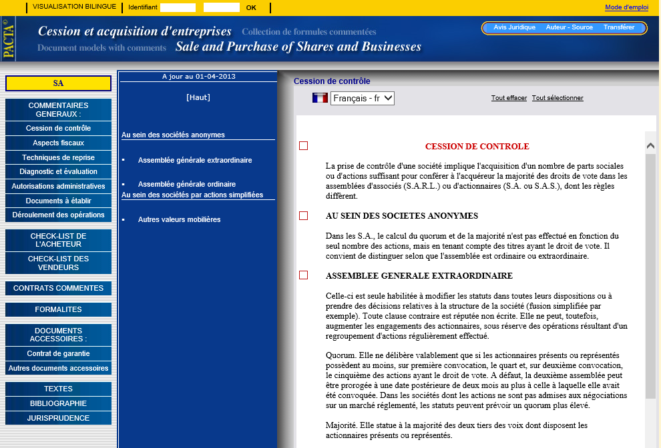Click the PACTA logo icon
The height and width of the screenshot is (448, 661).
click(x=10, y=39)
